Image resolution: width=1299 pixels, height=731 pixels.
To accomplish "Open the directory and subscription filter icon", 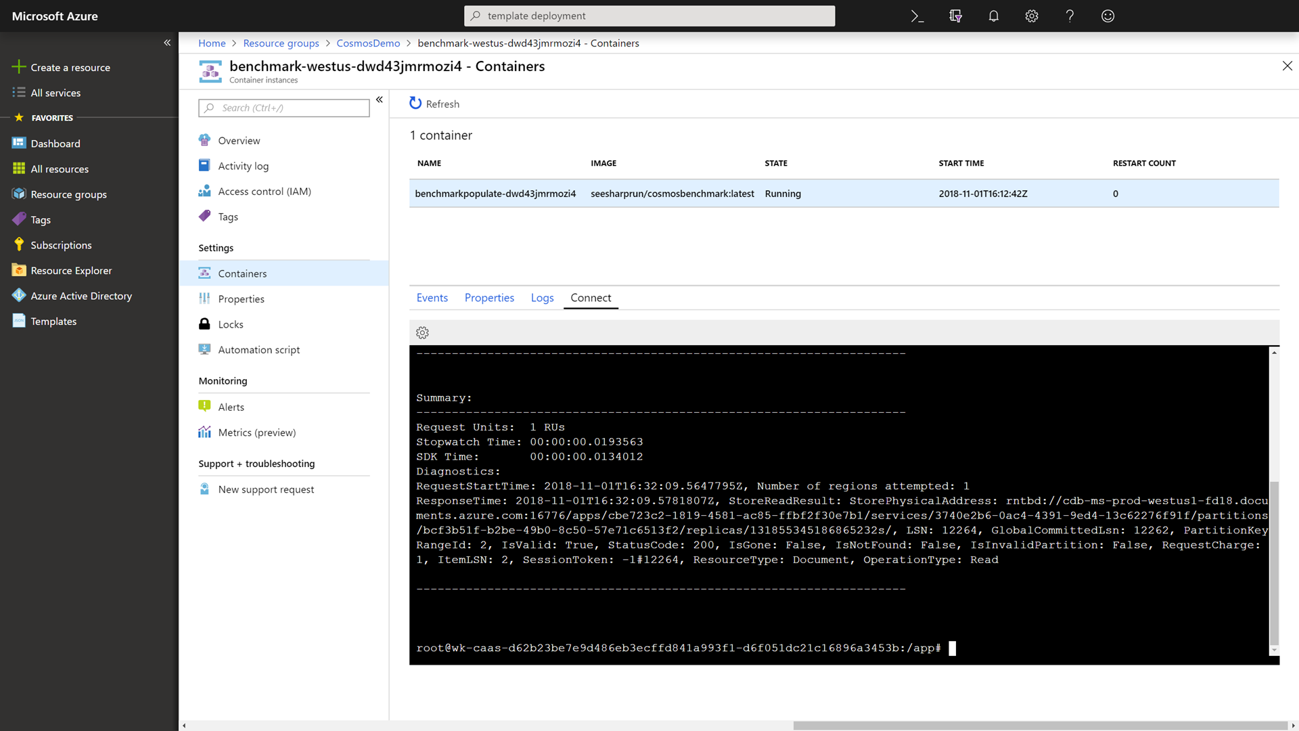I will click(955, 16).
